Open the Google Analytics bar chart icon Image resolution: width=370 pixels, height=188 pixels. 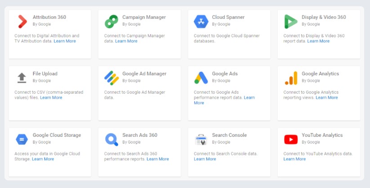click(291, 78)
